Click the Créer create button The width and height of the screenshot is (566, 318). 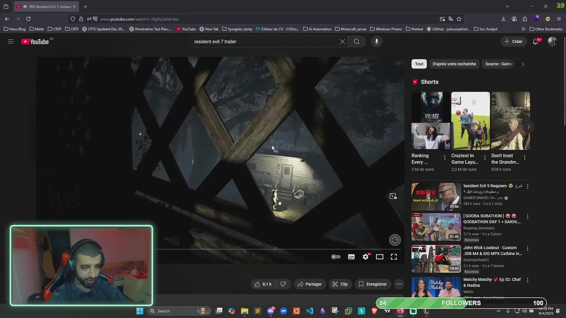pyautogui.click(x=513, y=42)
